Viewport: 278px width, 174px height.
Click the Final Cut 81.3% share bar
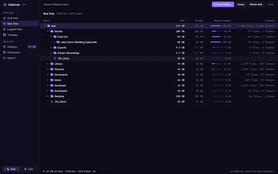pos(217,37)
